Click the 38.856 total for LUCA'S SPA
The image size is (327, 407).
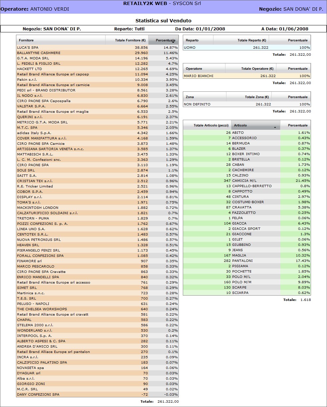[142, 48]
